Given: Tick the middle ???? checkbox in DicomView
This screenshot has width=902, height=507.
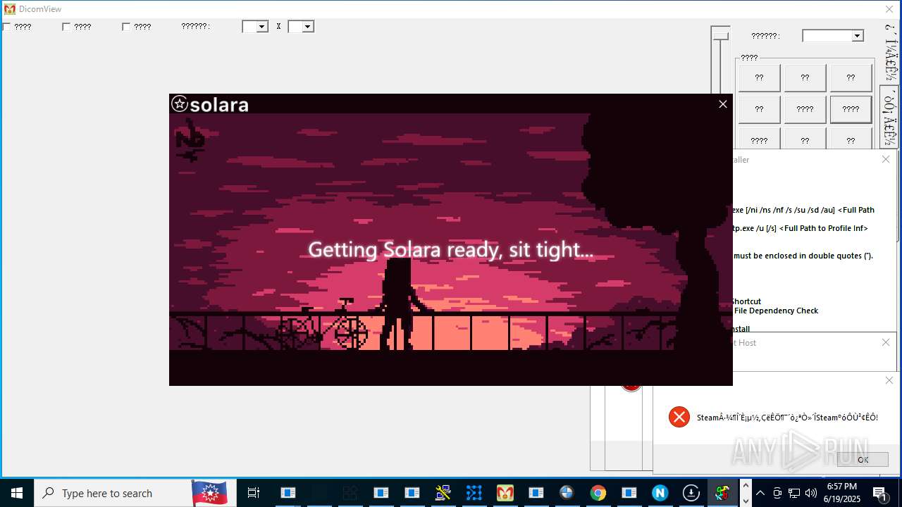Looking at the screenshot, I should (66, 27).
